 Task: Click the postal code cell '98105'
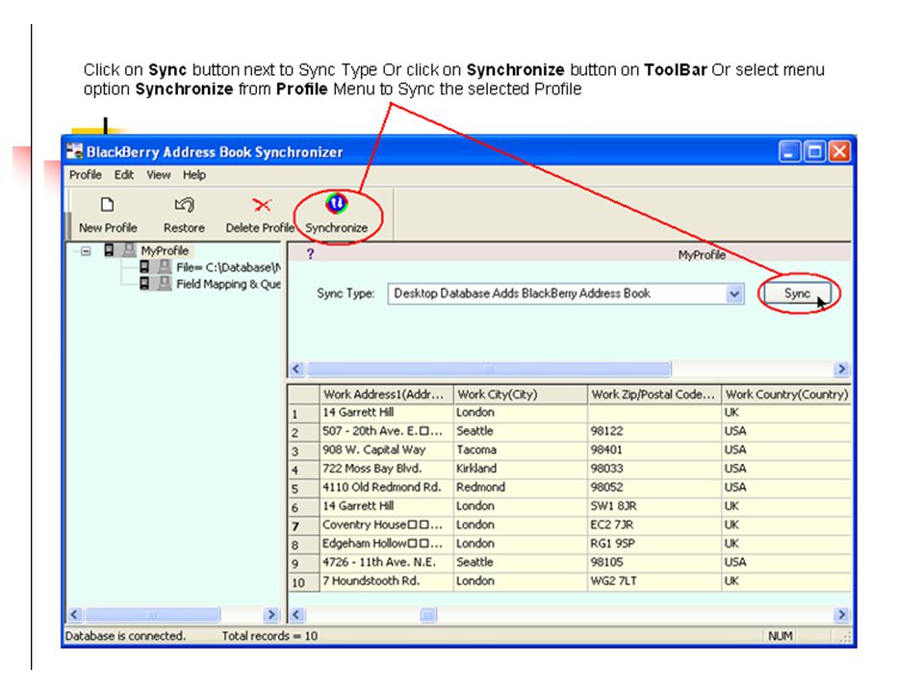point(654,563)
